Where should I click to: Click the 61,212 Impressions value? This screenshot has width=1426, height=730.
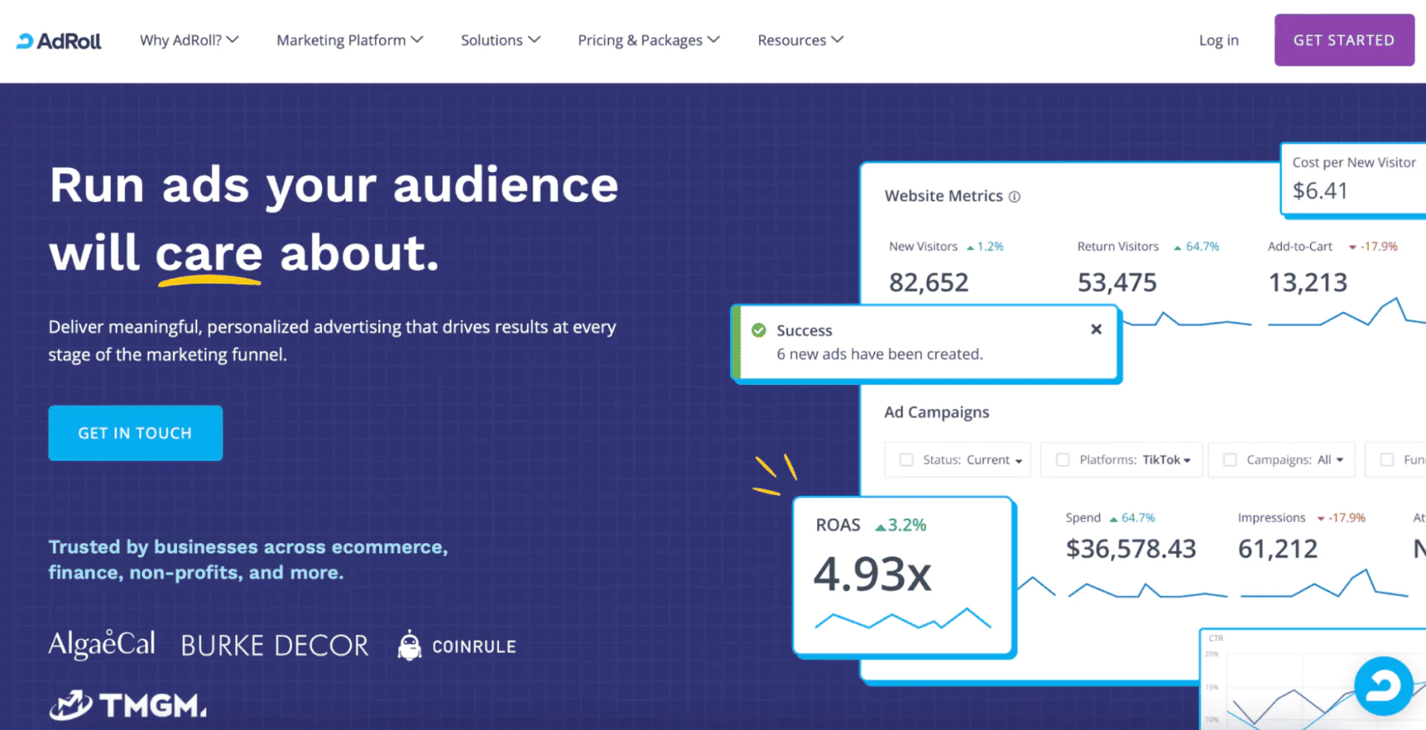1278,549
